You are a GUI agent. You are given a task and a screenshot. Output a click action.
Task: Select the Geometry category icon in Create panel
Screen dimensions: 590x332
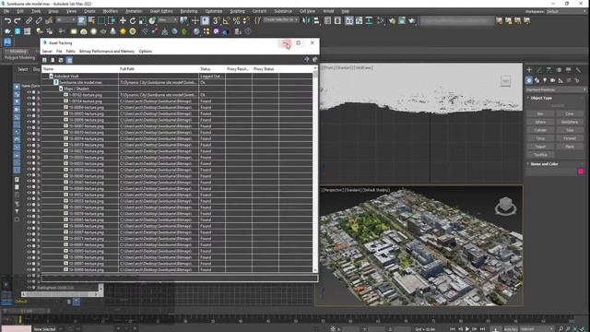[529, 80]
